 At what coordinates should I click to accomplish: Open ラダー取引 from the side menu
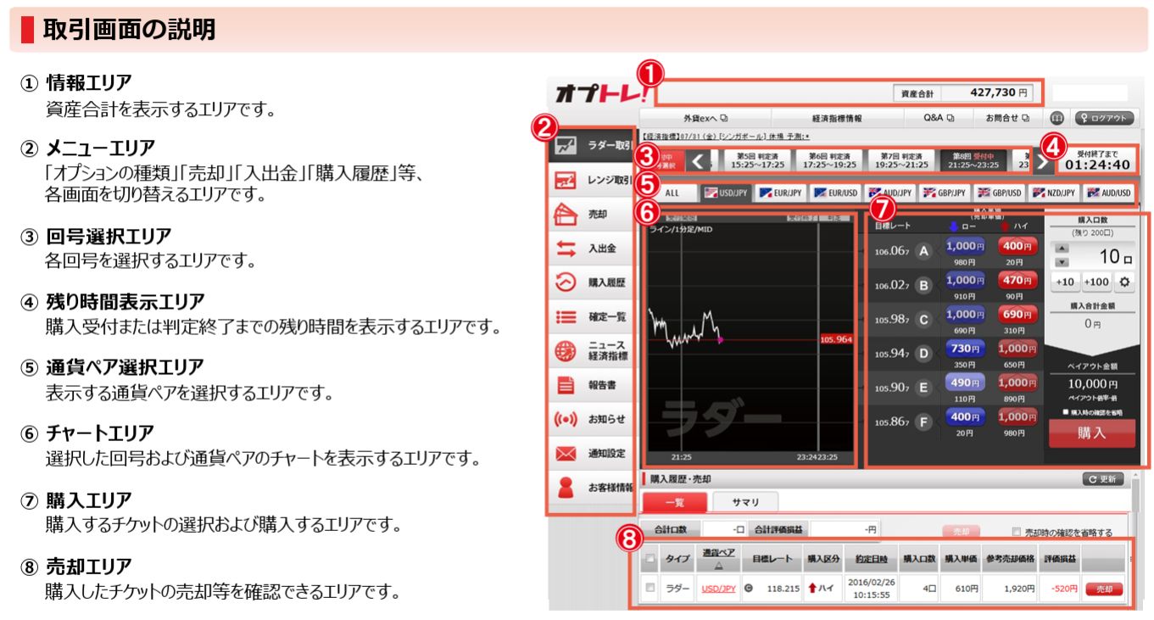(594, 146)
